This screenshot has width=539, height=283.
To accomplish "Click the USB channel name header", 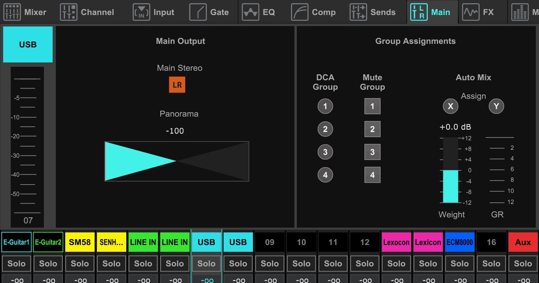I will tap(28, 45).
